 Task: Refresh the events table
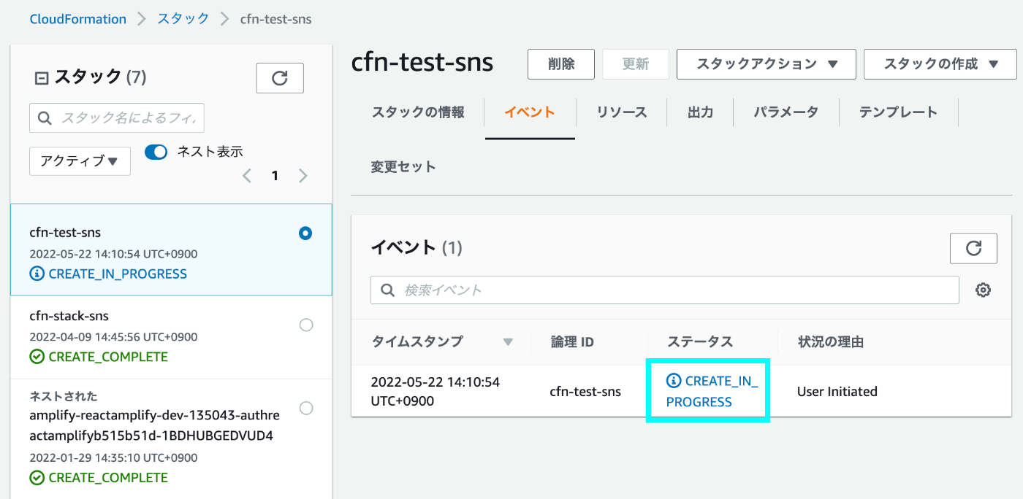click(x=973, y=248)
